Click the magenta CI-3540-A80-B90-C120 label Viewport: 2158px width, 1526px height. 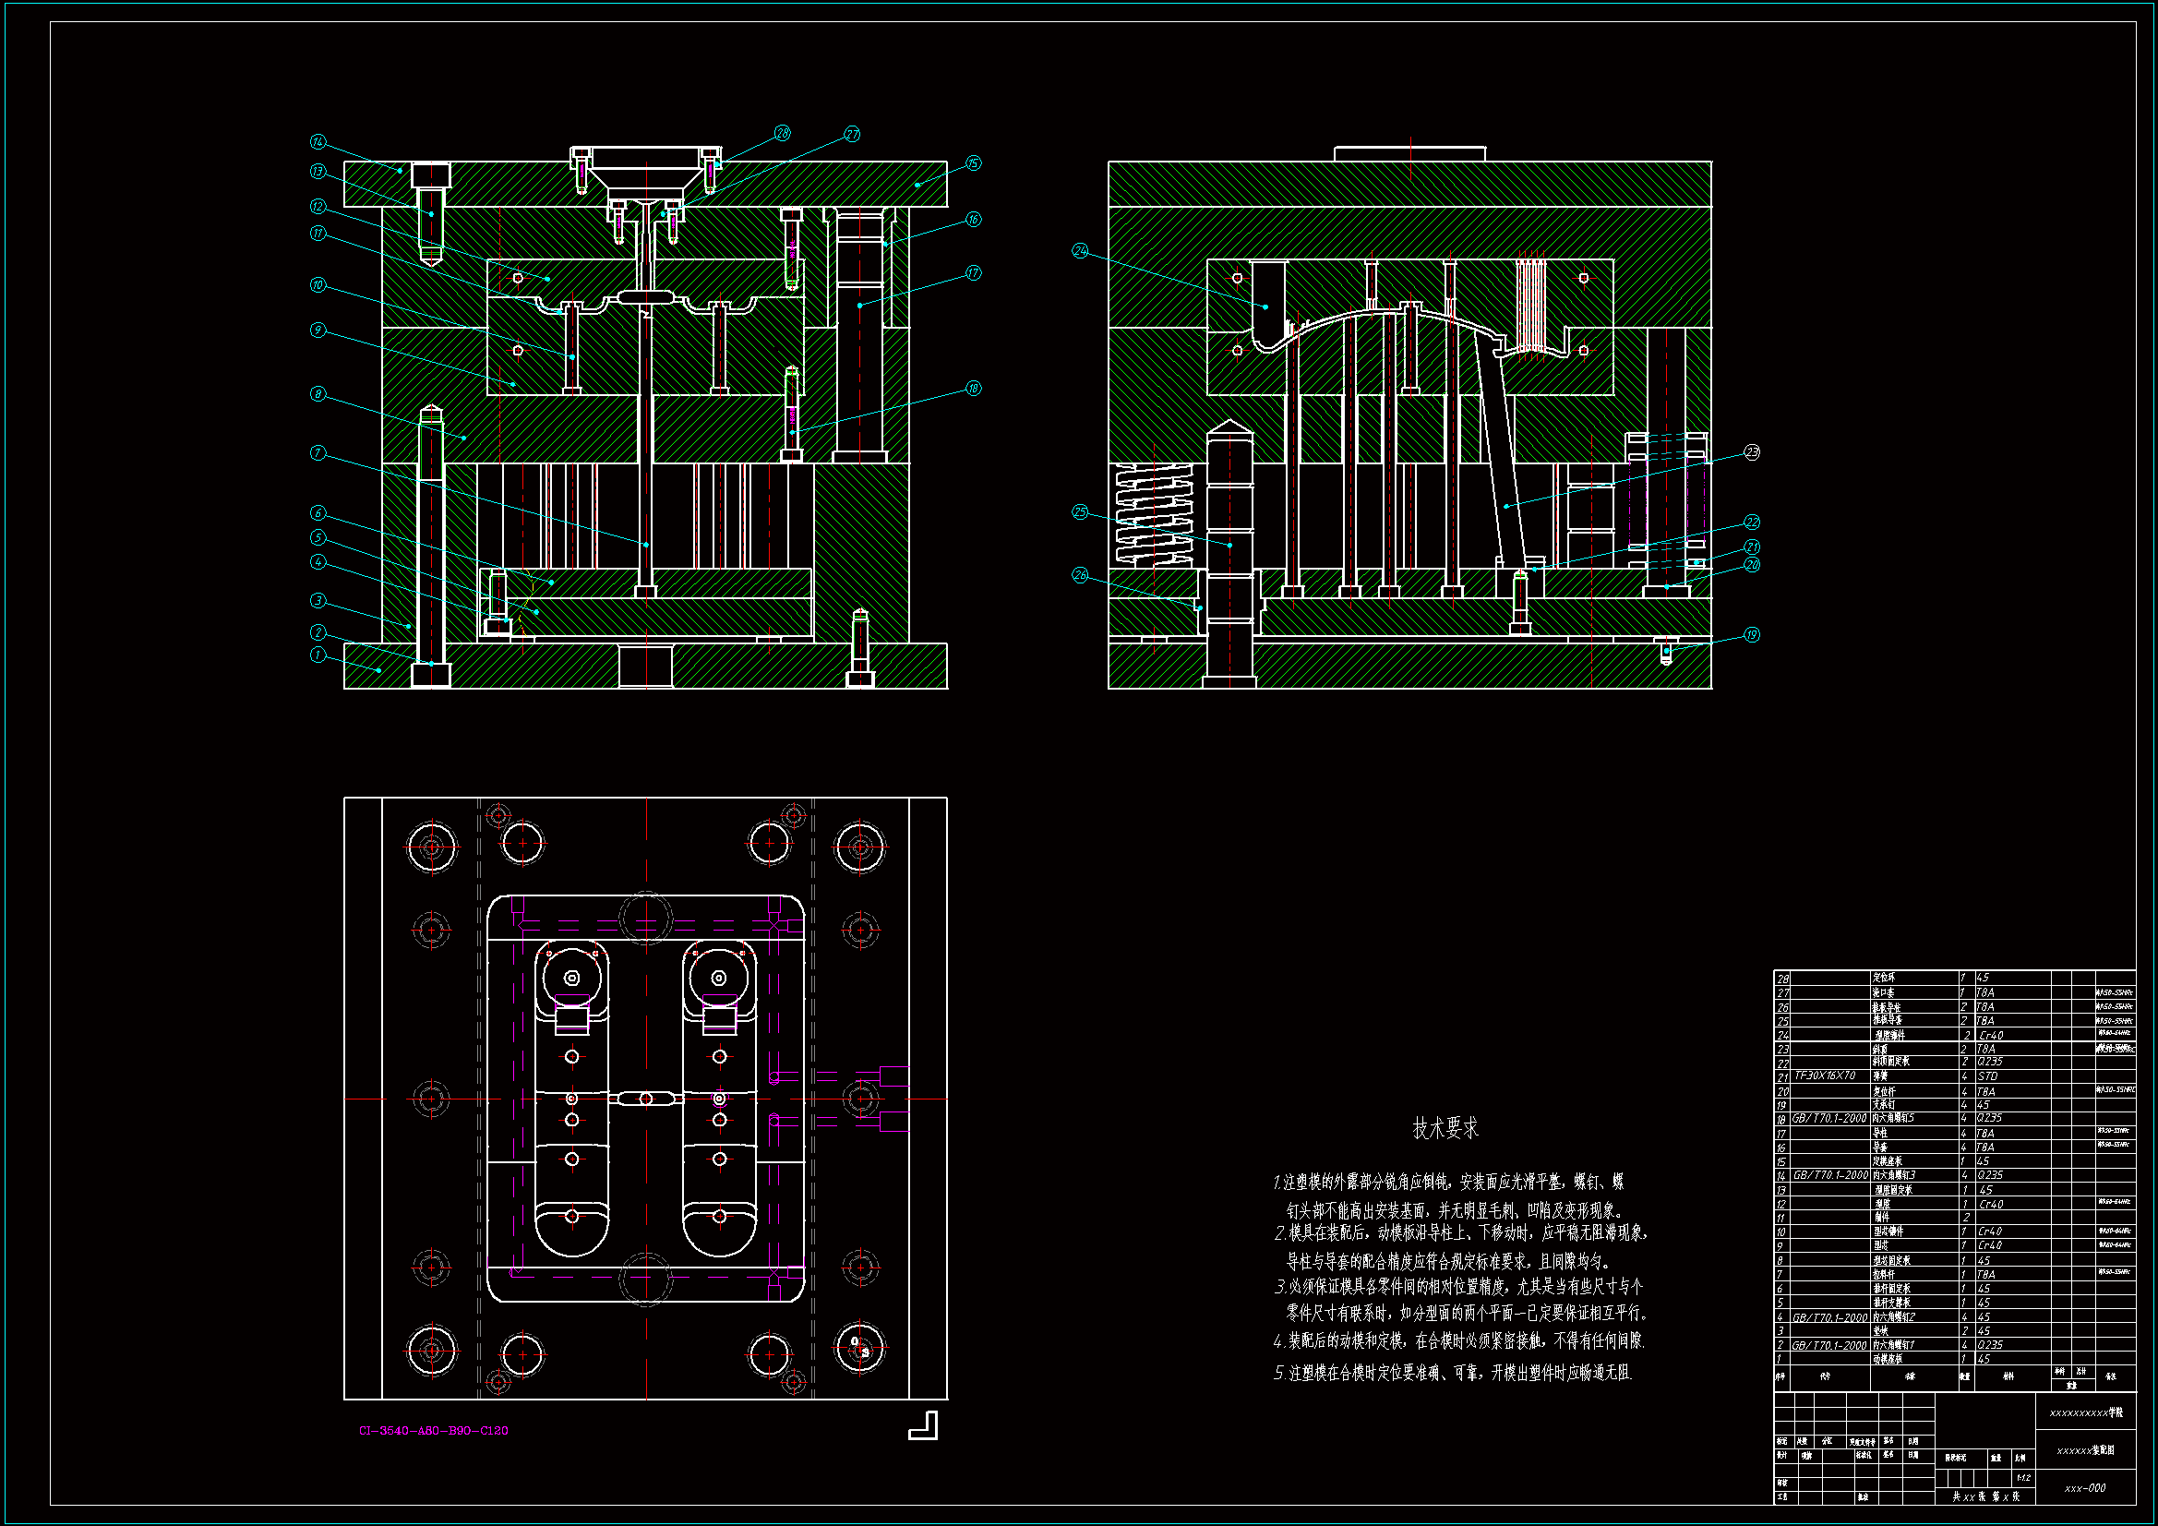pyautogui.click(x=433, y=1430)
